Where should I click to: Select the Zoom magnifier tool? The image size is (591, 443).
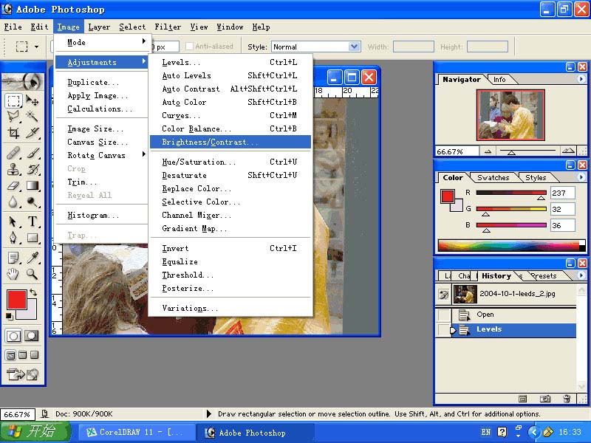coord(33,274)
